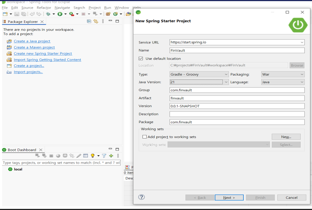Viewport: 312px width, 210px height.
Task: Click the Debug bug icon
Action: tap(48, 14)
